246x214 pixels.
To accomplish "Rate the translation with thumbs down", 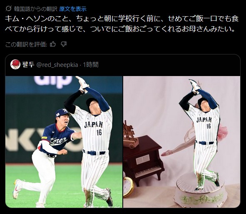I will click(64, 44).
